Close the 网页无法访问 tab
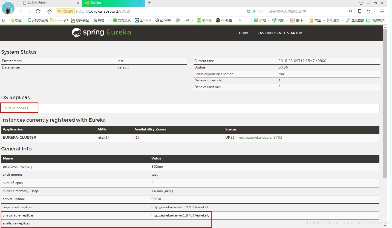The width and height of the screenshot is (392, 228). (x=78, y=3)
